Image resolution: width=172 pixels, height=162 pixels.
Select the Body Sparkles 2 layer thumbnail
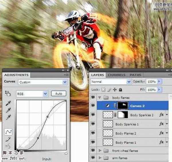pyautogui.click(x=108, y=115)
